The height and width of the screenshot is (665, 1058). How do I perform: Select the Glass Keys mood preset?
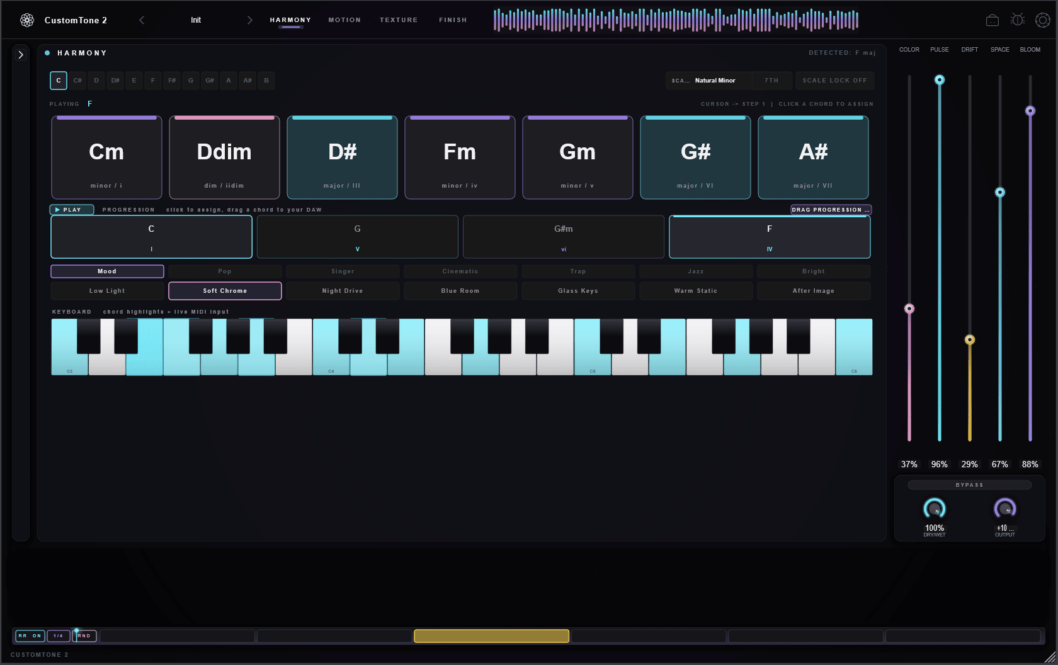click(x=578, y=291)
